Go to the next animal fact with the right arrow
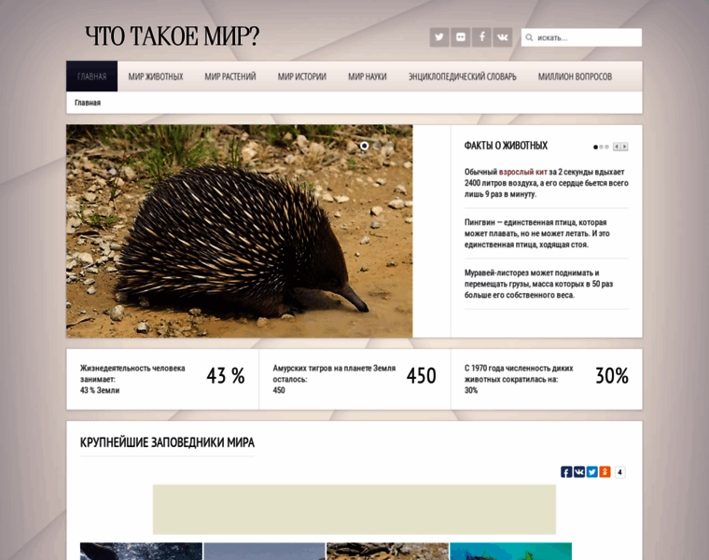Screen dimensions: 709x560 [624, 147]
